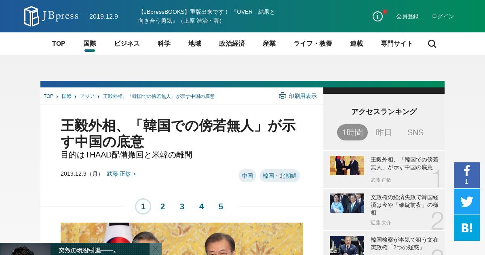485x255 pixels.
Task: Click article headline 王毅外相 text
Action: pyautogui.click(x=178, y=134)
